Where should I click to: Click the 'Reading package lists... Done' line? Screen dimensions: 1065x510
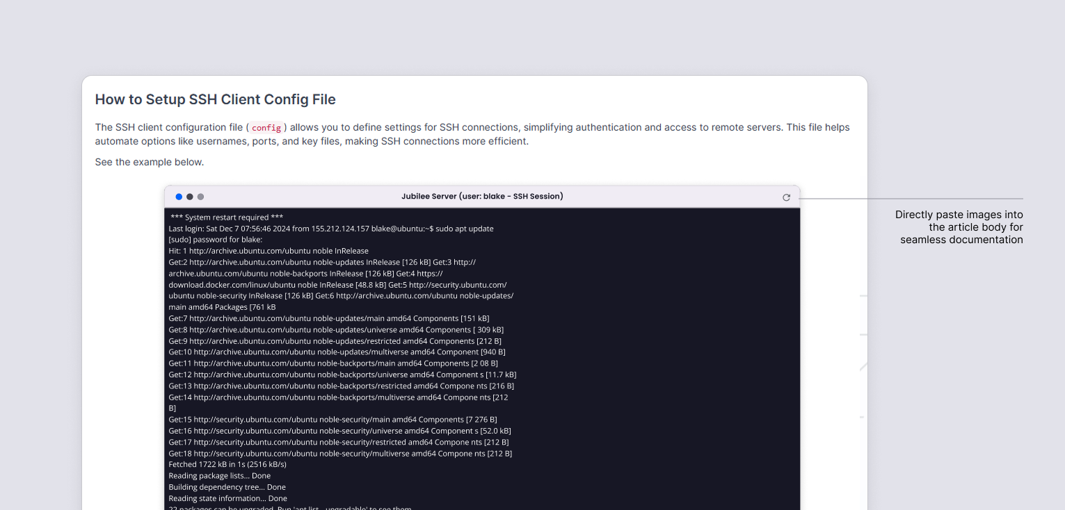[x=220, y=476]
